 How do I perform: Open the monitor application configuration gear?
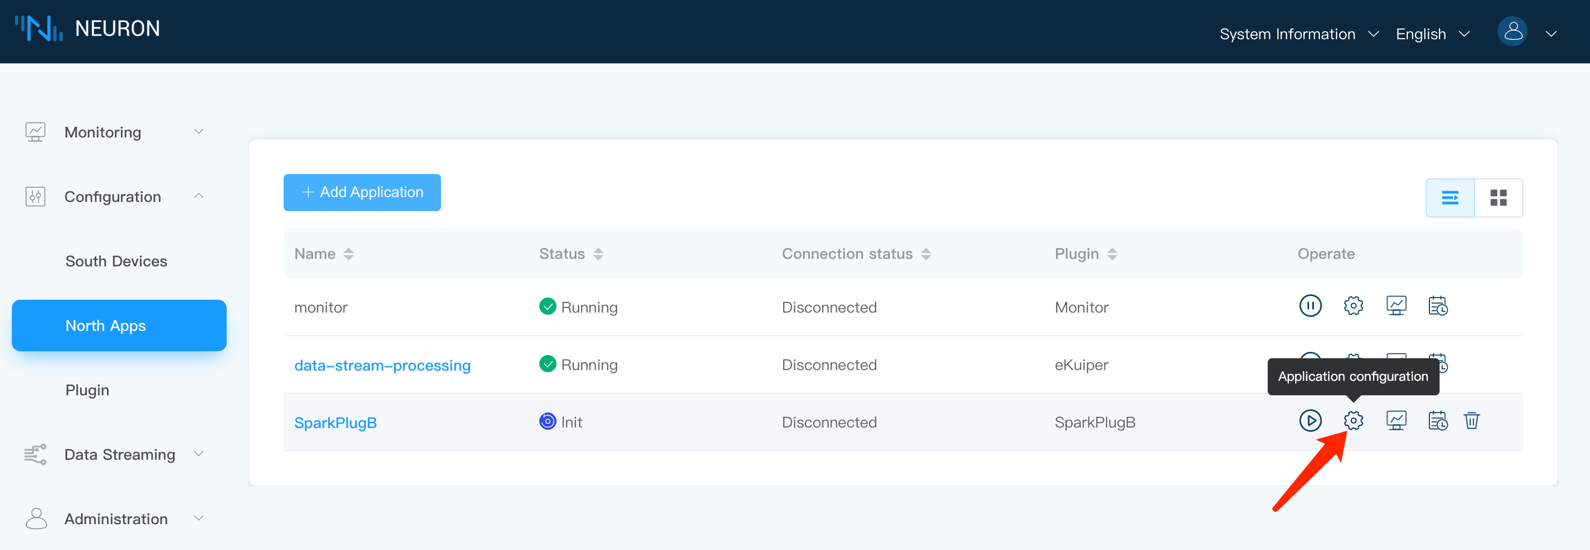click(x=1353, y=305)
